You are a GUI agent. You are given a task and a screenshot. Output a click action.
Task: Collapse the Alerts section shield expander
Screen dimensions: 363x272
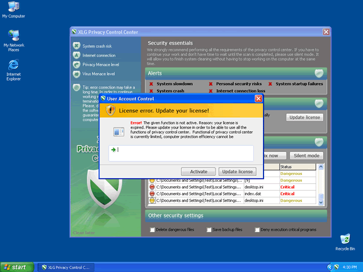tap(320, 73)
